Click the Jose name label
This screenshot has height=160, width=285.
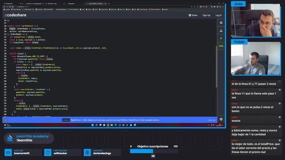click(238, 4)
